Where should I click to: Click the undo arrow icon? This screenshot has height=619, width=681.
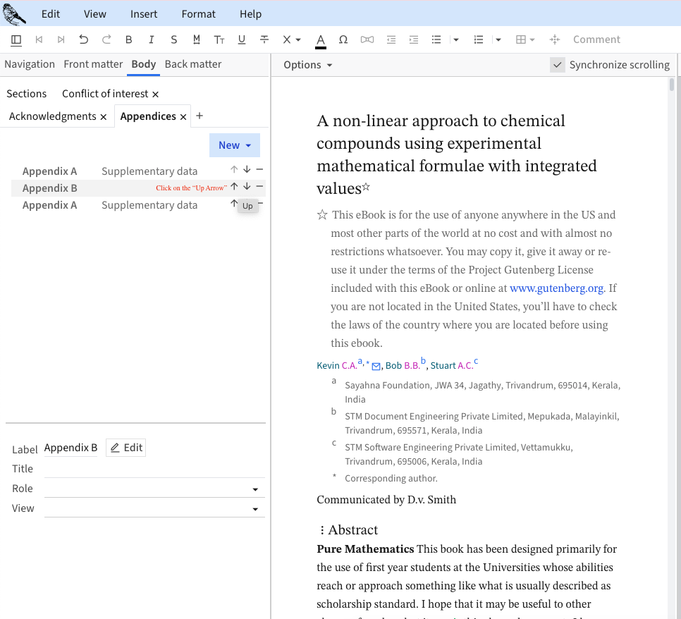(x=84, y=39)
